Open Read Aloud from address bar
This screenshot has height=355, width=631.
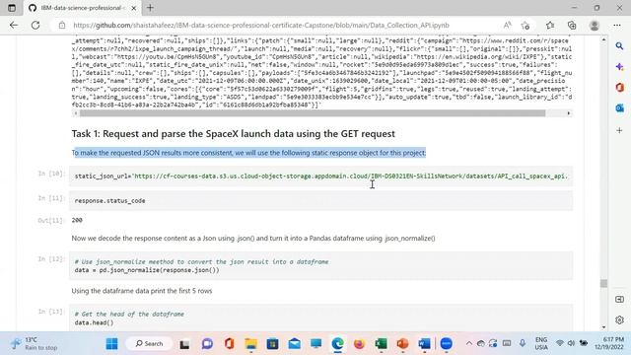point(507,25)
